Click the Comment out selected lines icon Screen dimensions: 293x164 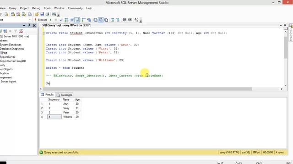point(113,20)
